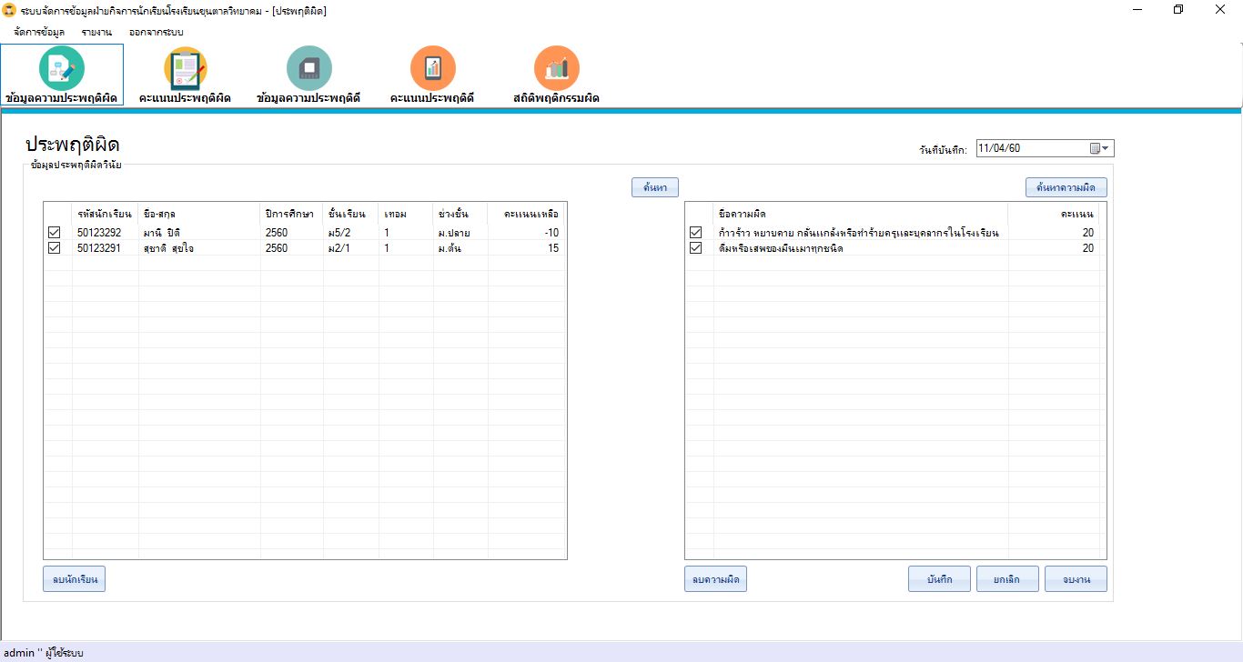This screenshot has height=662, width=1243.
Task: Click the ยกเลิก cancel button
Action: 1007,579
